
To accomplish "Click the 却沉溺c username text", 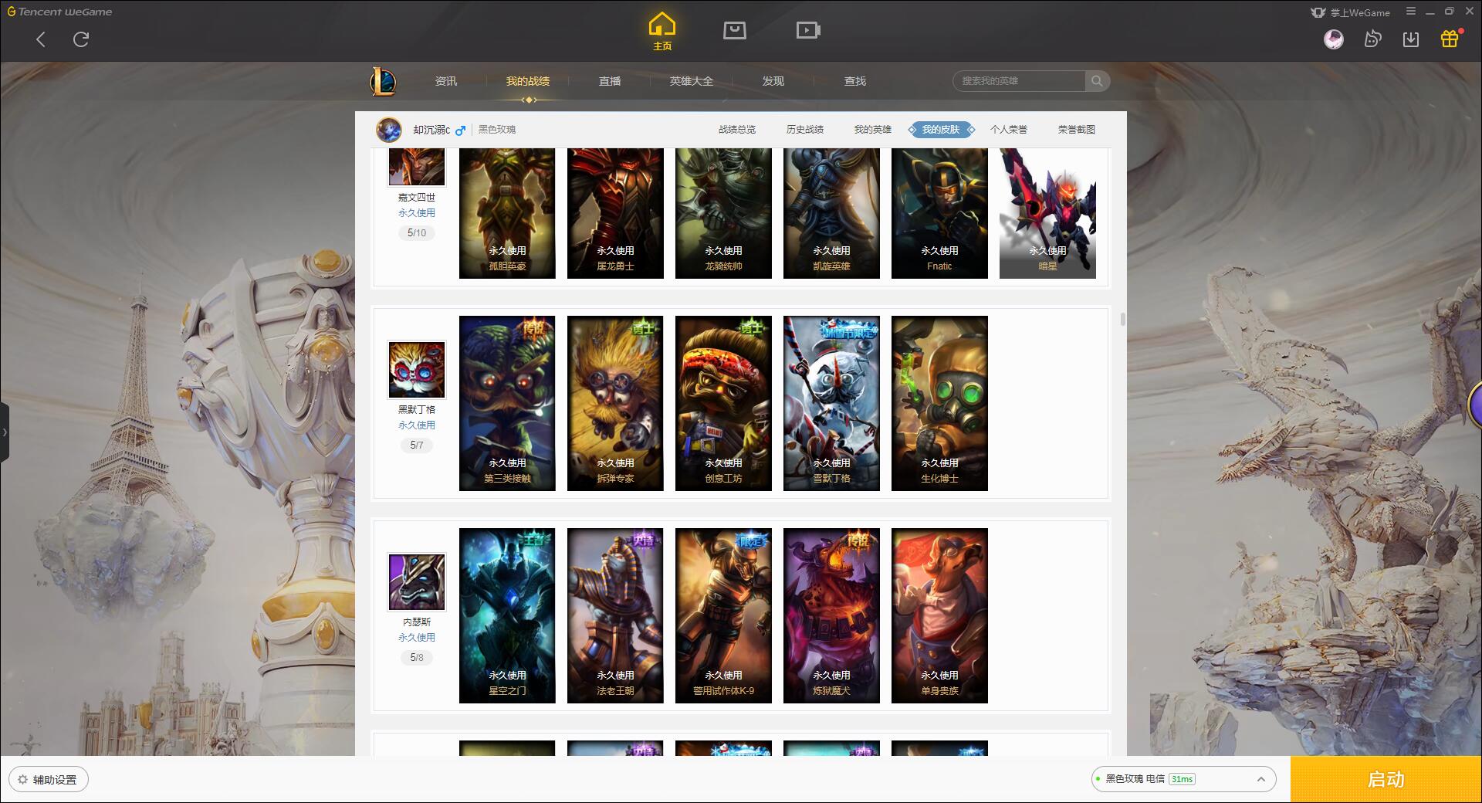I will 431,130.
